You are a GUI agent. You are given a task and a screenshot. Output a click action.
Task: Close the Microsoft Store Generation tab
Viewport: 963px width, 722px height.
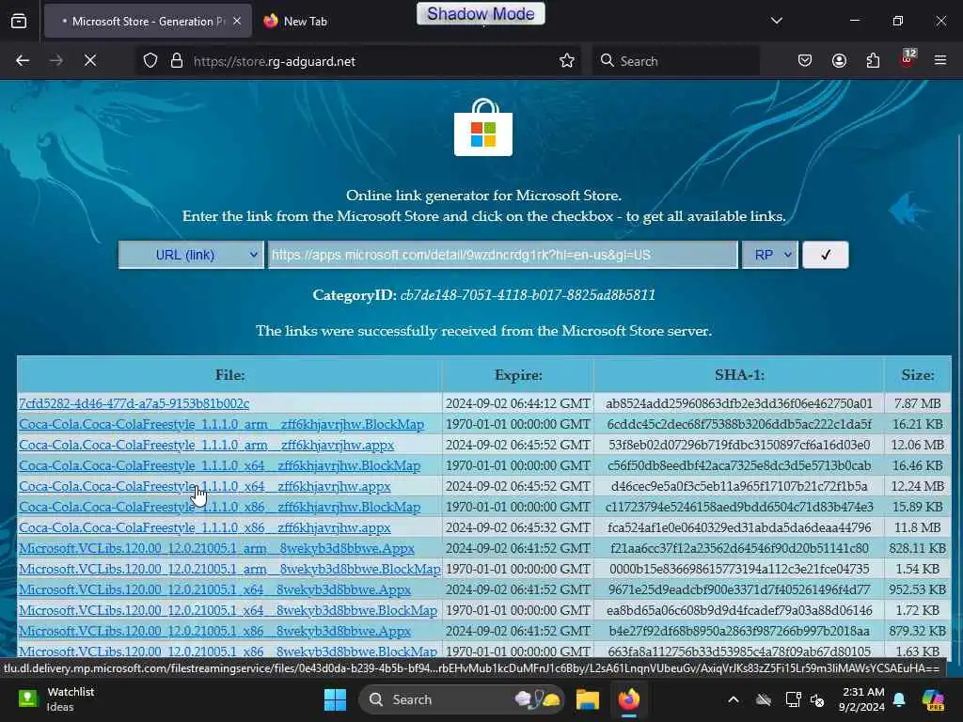(237, 22)
